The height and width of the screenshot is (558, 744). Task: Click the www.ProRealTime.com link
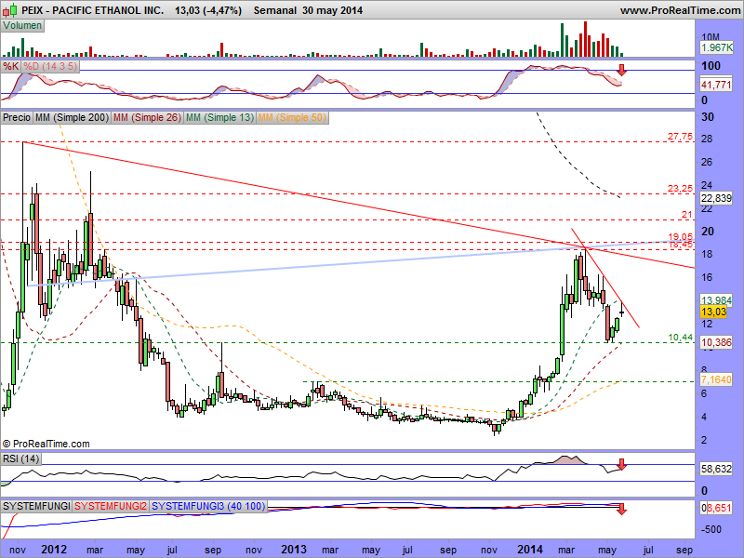click(681, 10)
